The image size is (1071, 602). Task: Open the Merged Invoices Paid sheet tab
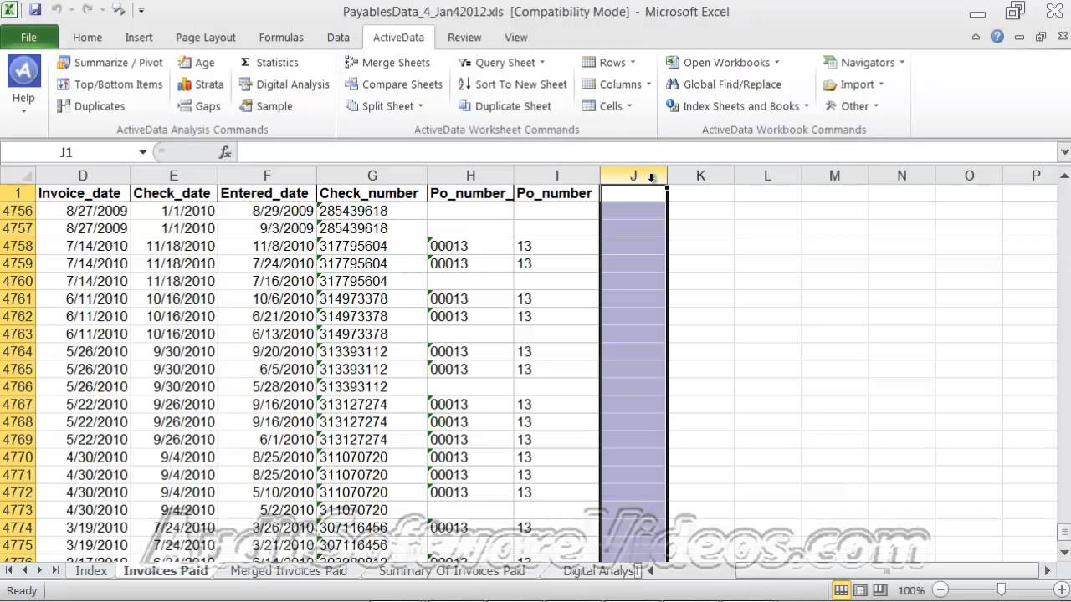pyautogui.click(x=288, y=571)
